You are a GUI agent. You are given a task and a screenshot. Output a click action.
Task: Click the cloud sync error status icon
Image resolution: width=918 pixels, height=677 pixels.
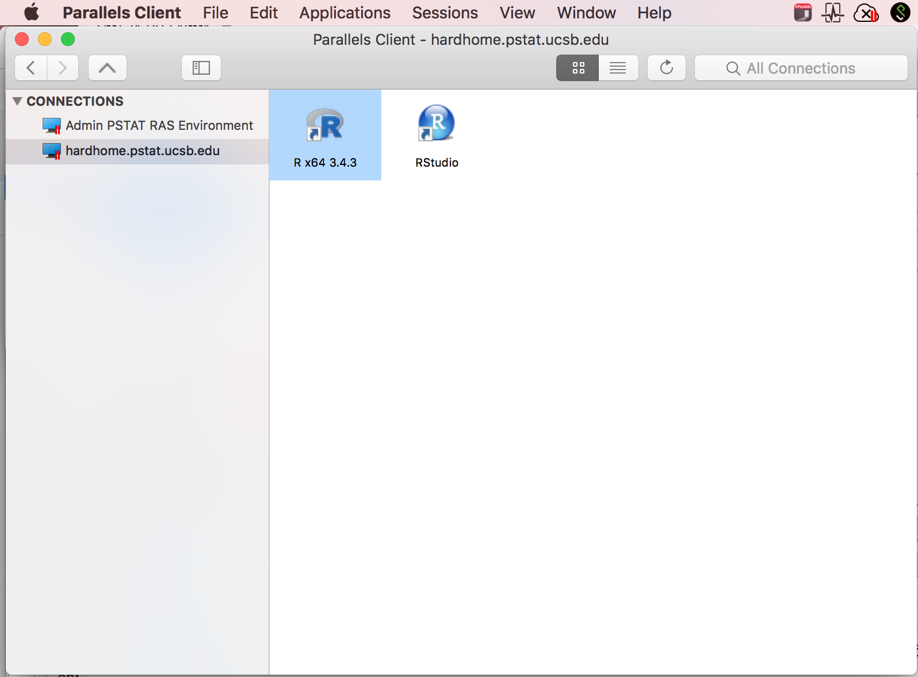pos(866,13)
